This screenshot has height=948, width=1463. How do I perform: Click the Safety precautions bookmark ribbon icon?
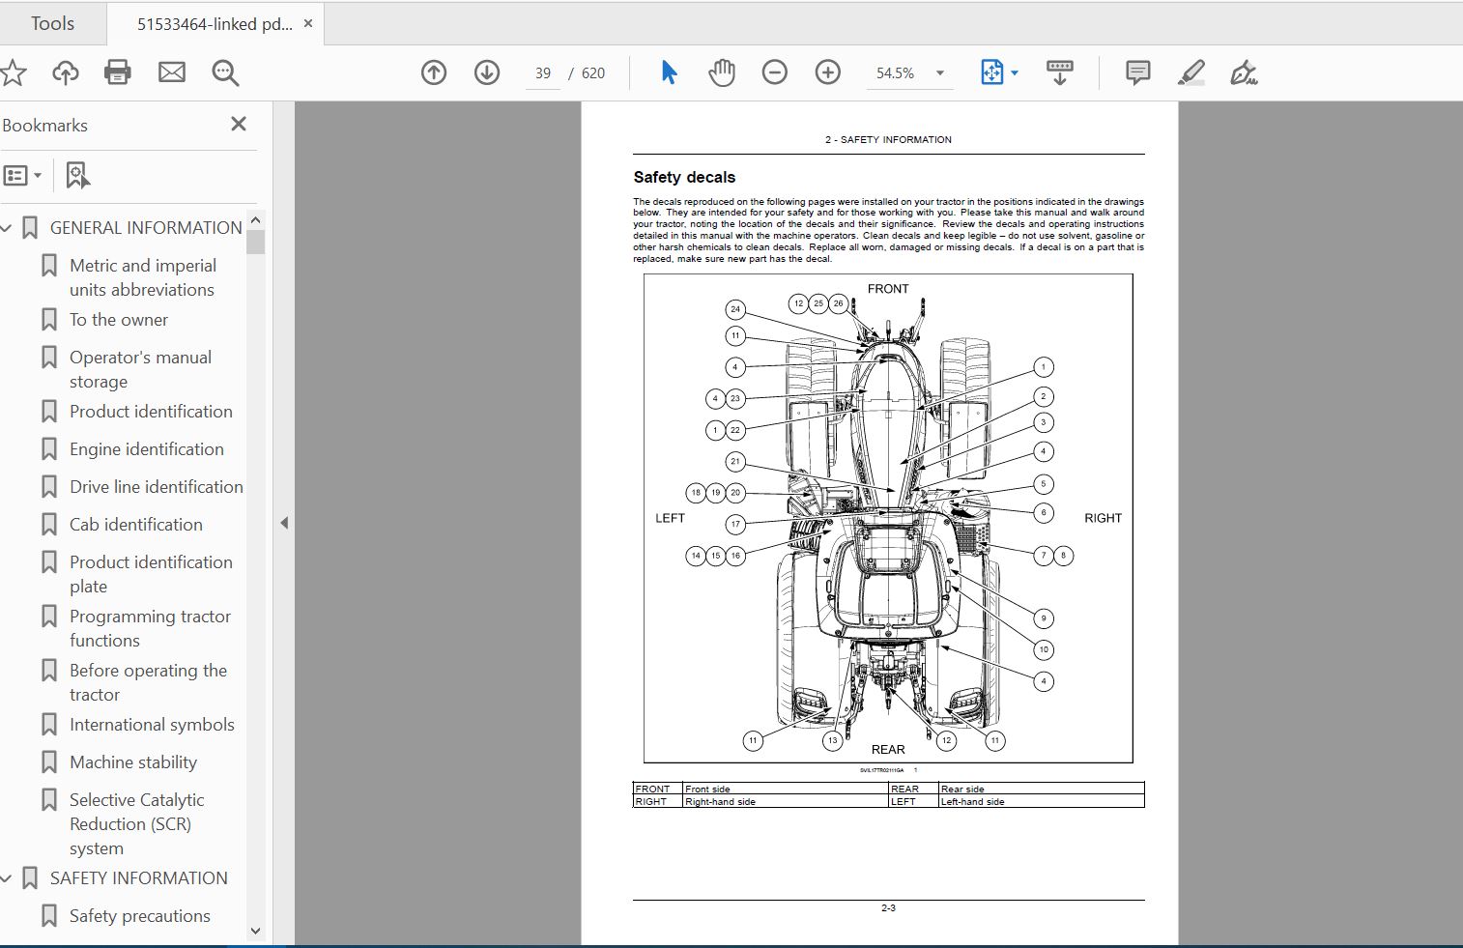(49, 916)
